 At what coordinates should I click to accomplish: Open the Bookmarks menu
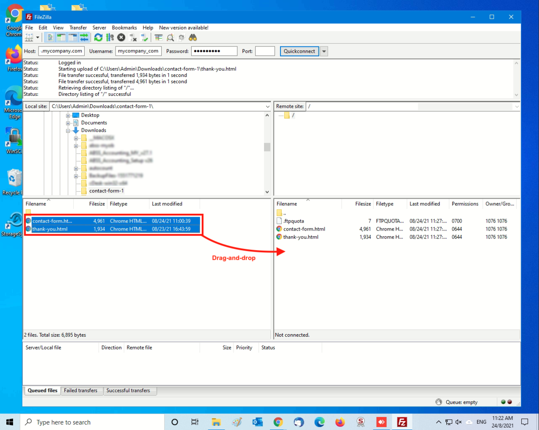[x=124, y=27]
